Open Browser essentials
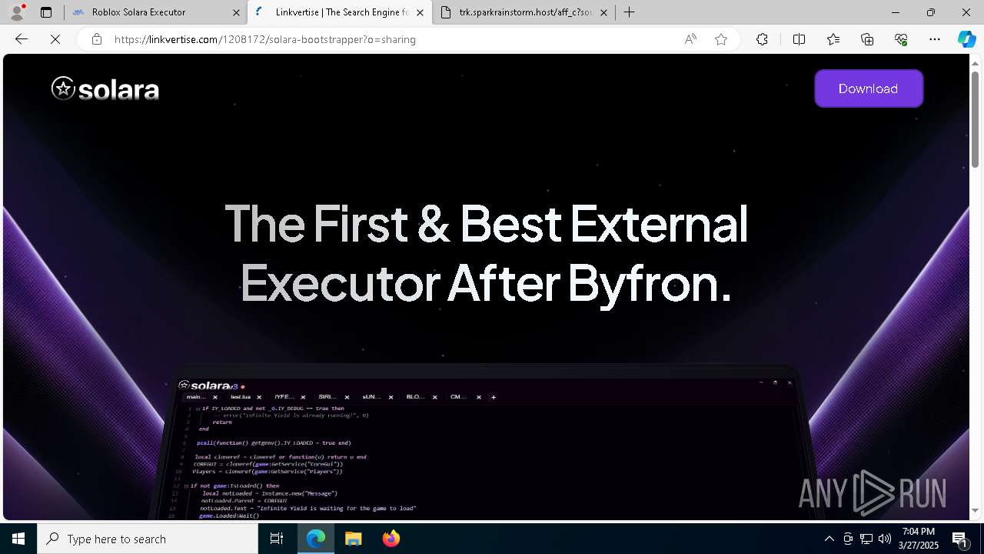The image size is (984, 554). 901,39
